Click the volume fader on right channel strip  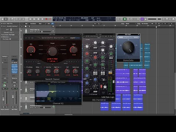click(13, 96)
